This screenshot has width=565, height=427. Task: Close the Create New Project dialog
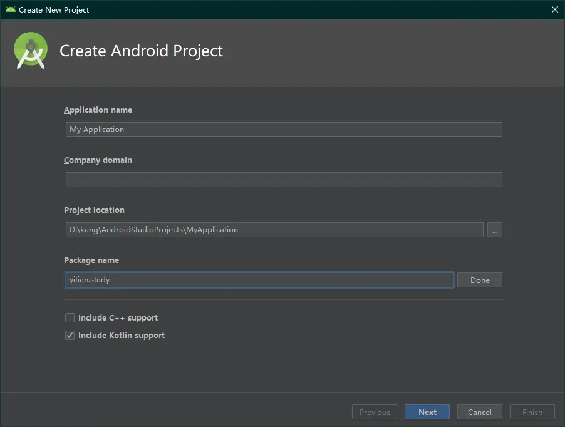pyautogui.click(x=554, y=9)
